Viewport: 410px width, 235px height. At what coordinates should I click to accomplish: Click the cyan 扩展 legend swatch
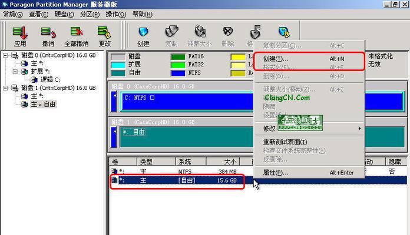[118, 65]
